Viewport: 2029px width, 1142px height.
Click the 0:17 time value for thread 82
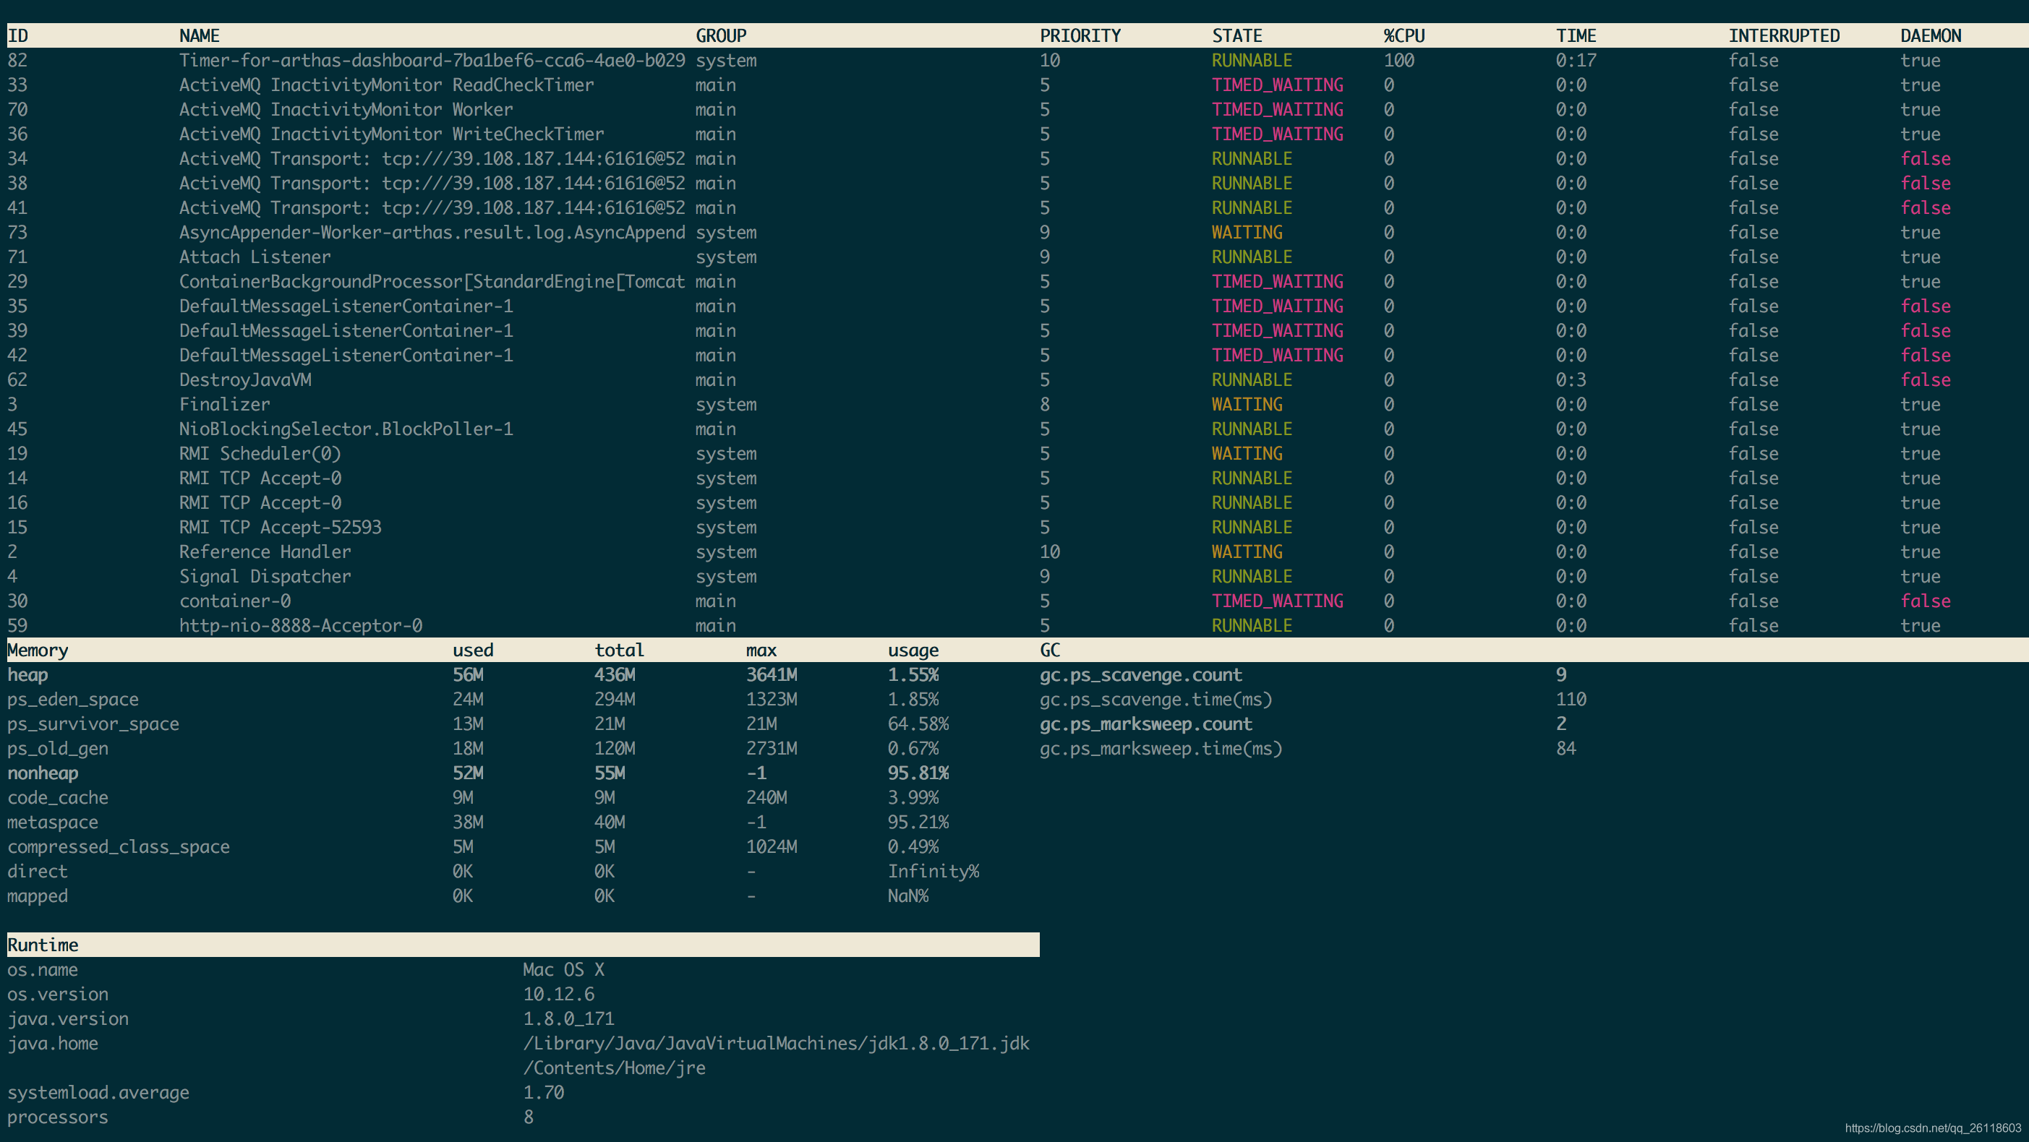click(1576, 61)
